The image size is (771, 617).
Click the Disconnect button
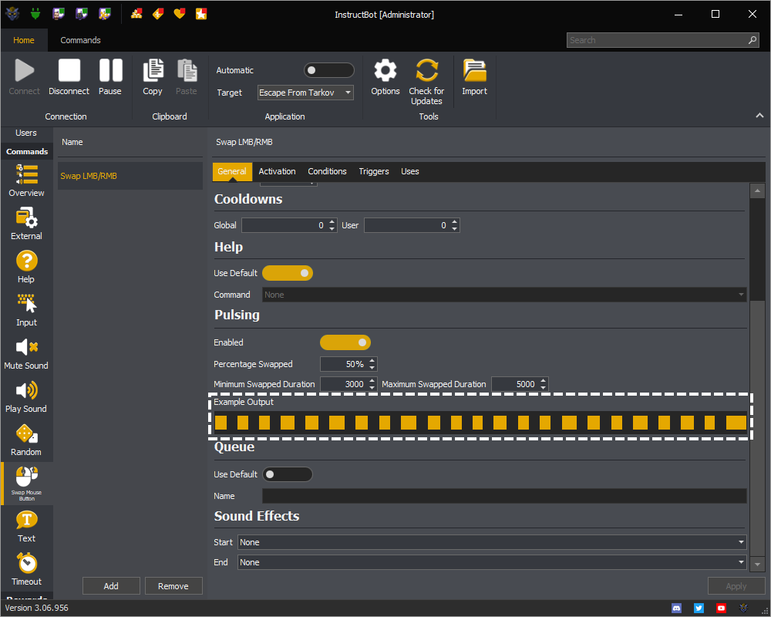click(69, 77)
